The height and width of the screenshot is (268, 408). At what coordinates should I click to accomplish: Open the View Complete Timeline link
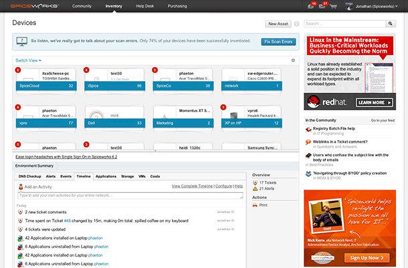(192, 186)
